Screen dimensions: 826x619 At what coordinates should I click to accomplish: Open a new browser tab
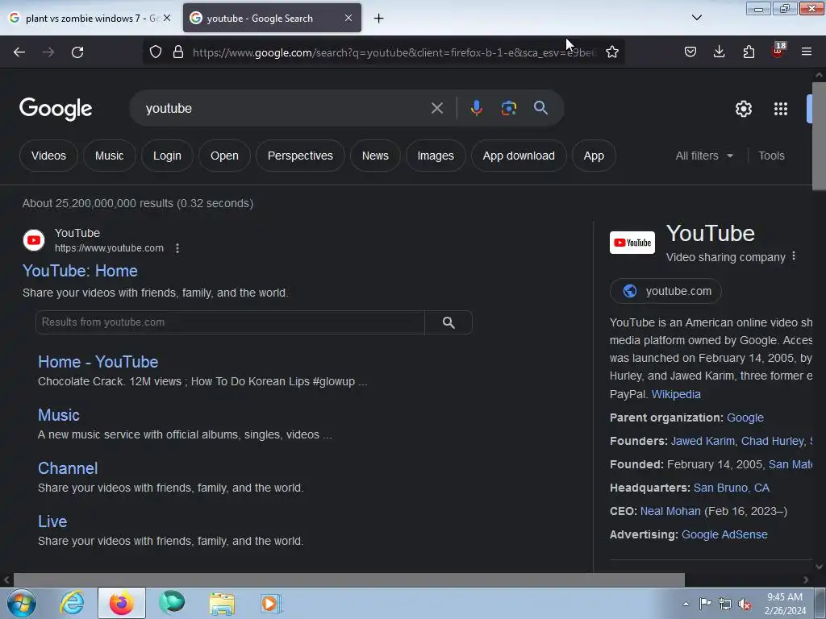(x=379, y=19)
